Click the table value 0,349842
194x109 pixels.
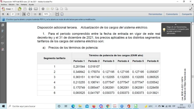pos(79,72)
